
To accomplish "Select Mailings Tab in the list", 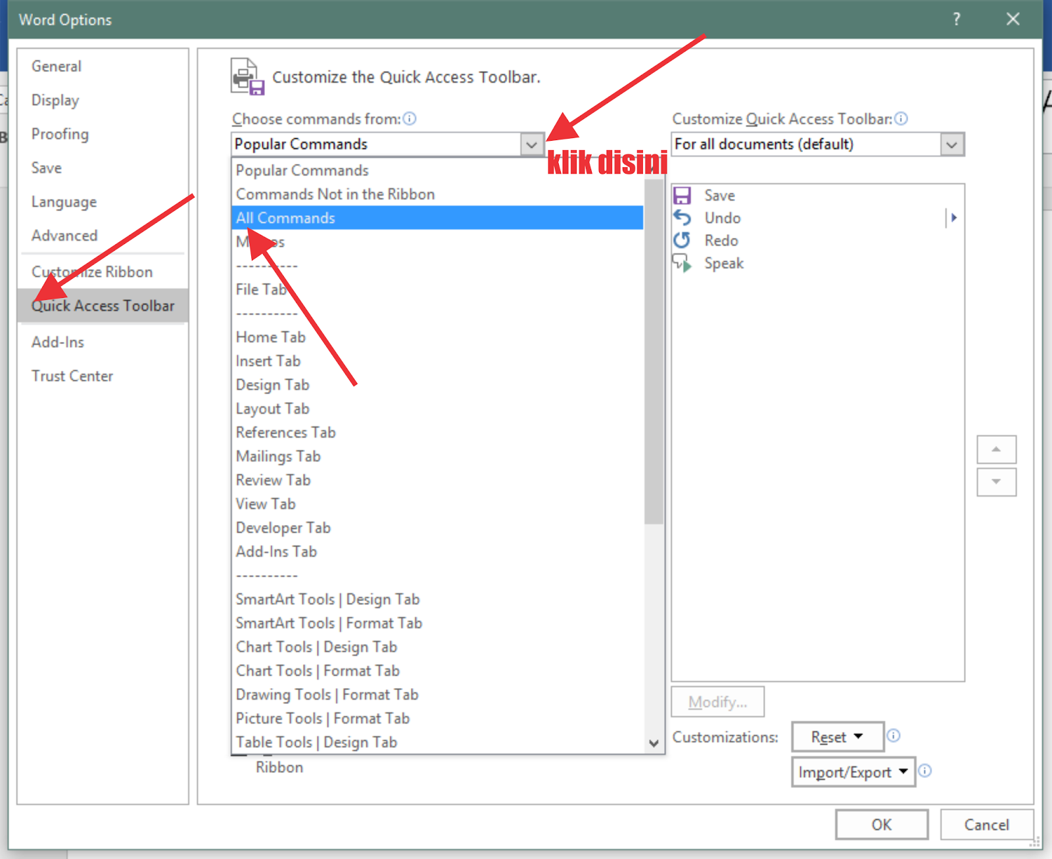I will 437,456.
